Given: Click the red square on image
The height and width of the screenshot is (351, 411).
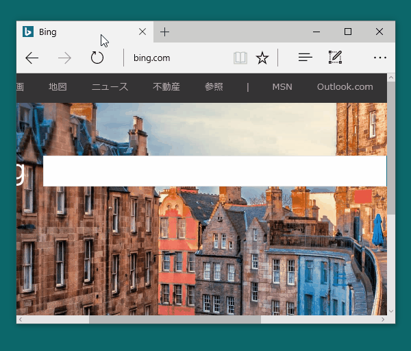Looking at the screenshot, I should (363, 196).
